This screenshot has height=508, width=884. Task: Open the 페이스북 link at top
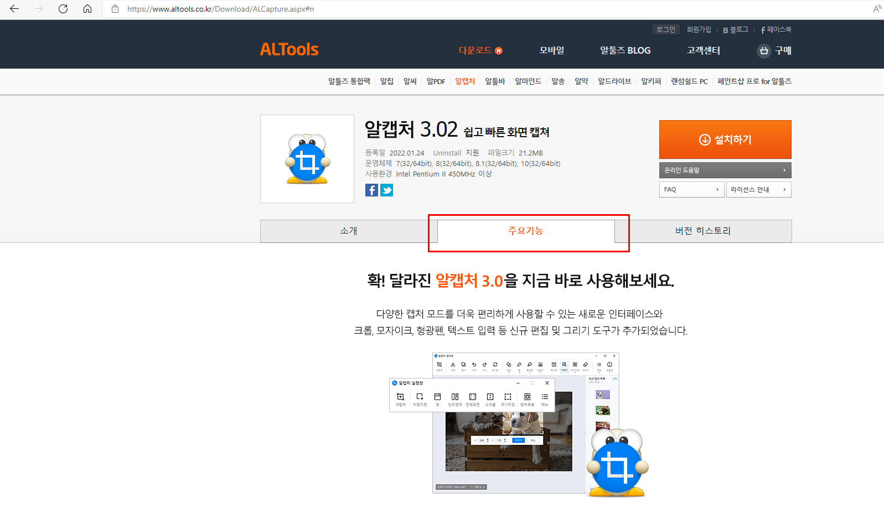(x=776, y=29)
